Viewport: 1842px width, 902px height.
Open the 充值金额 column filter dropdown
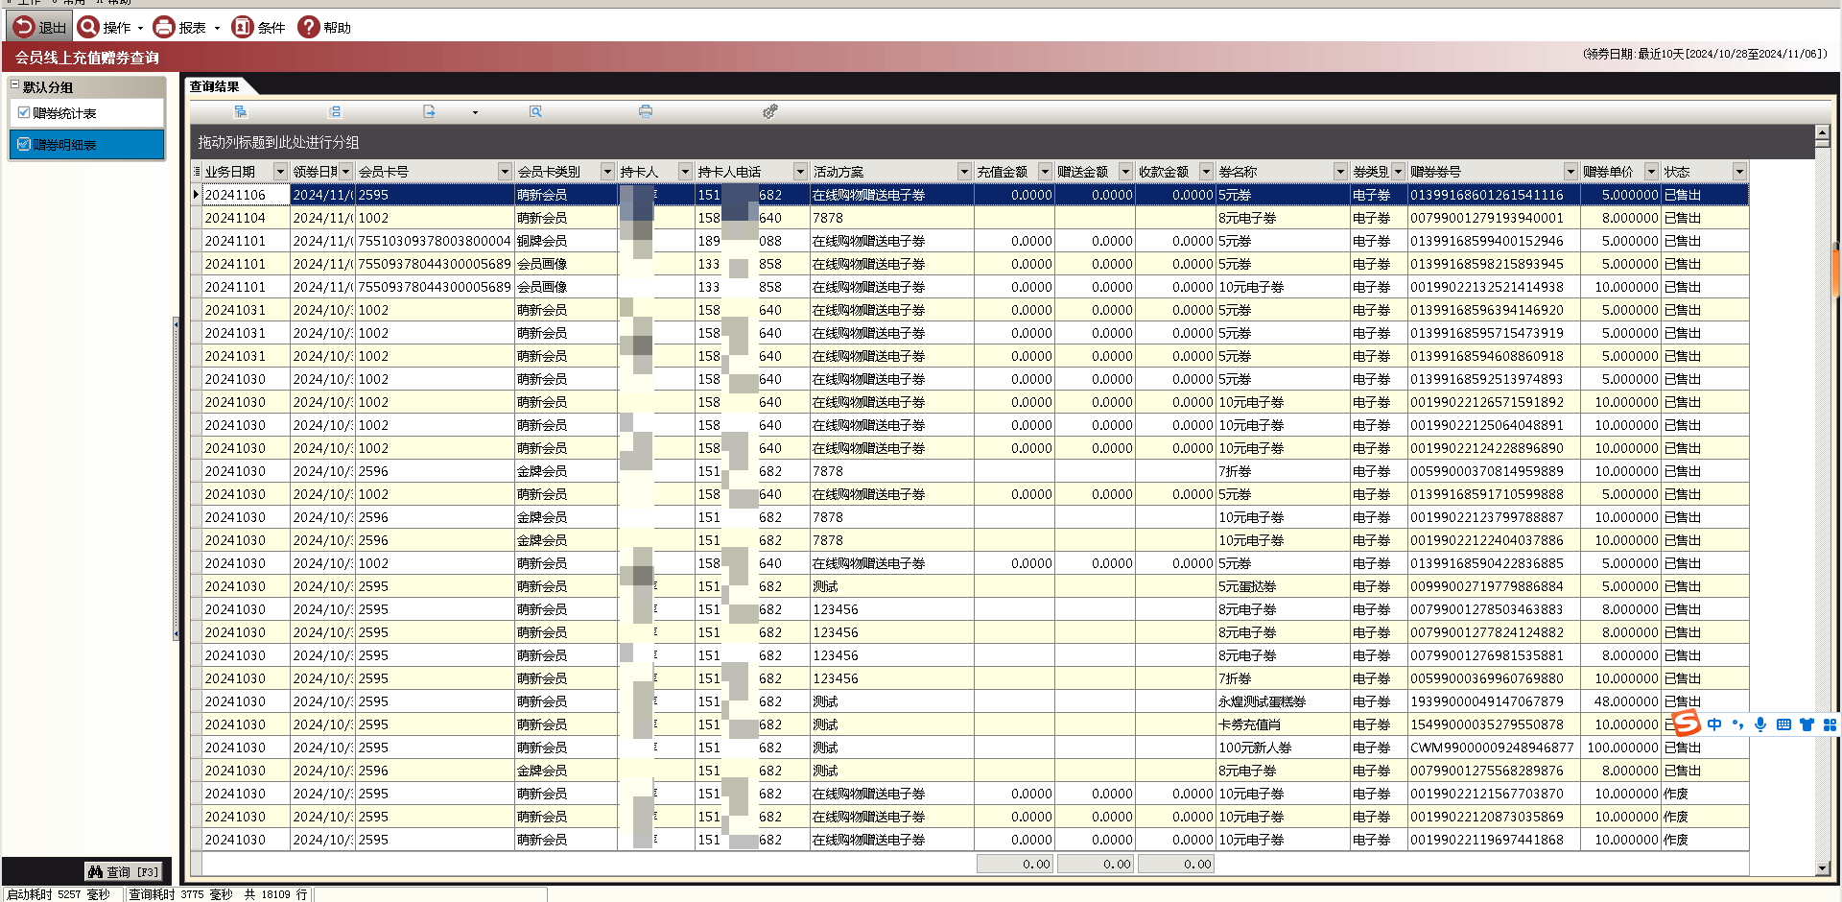(x=1045, y=172)
